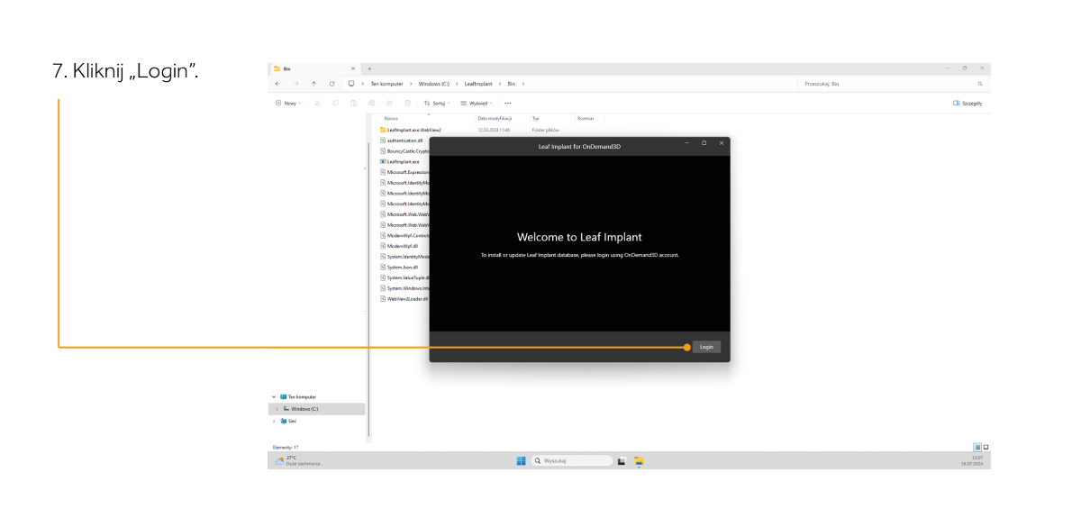Click the monitor icon in address bar
The width and height of the screenshot is (1081, 527).
(x=351, y=84)
